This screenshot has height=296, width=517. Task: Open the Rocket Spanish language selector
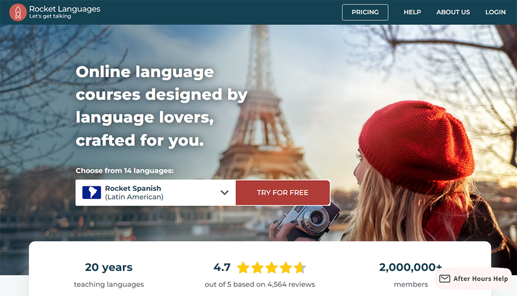pyautogui.click(x=156, y=193)
